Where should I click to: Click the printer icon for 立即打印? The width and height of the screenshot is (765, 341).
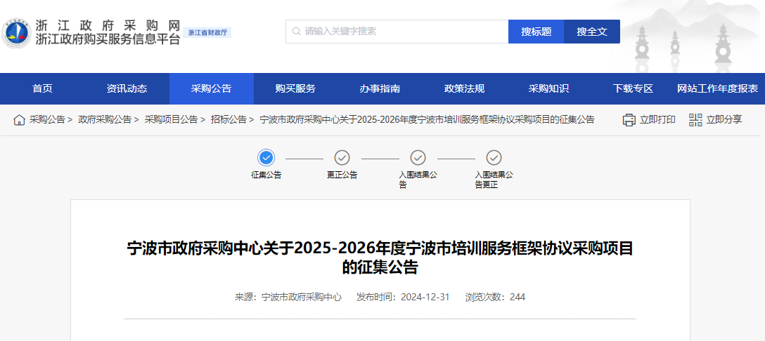(629, 120)
